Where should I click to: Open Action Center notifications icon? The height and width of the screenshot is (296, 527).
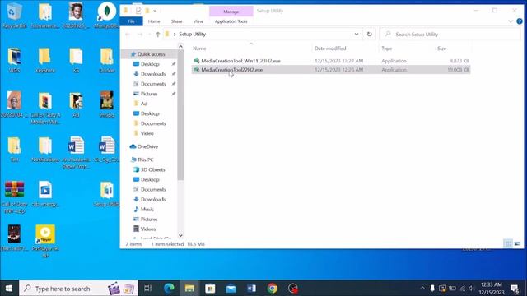(515, 289)
